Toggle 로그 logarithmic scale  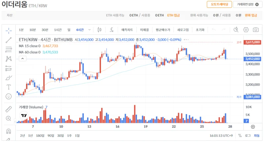pos(248,136)
